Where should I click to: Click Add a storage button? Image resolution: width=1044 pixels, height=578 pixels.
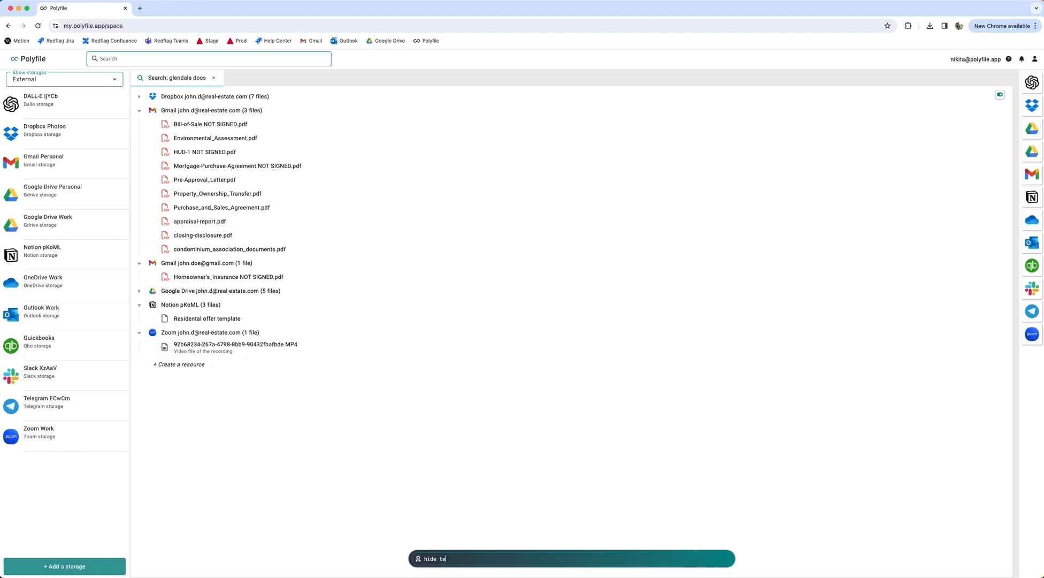pyautogui.click(x=64, y=566)
